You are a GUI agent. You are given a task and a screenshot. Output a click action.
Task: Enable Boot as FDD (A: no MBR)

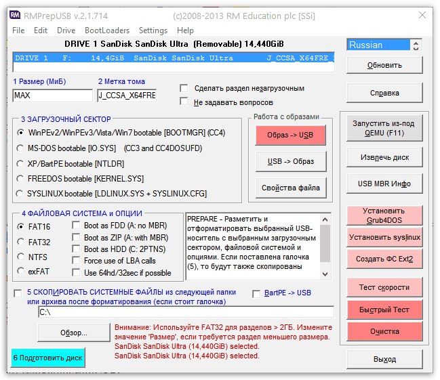pos(76,225)
